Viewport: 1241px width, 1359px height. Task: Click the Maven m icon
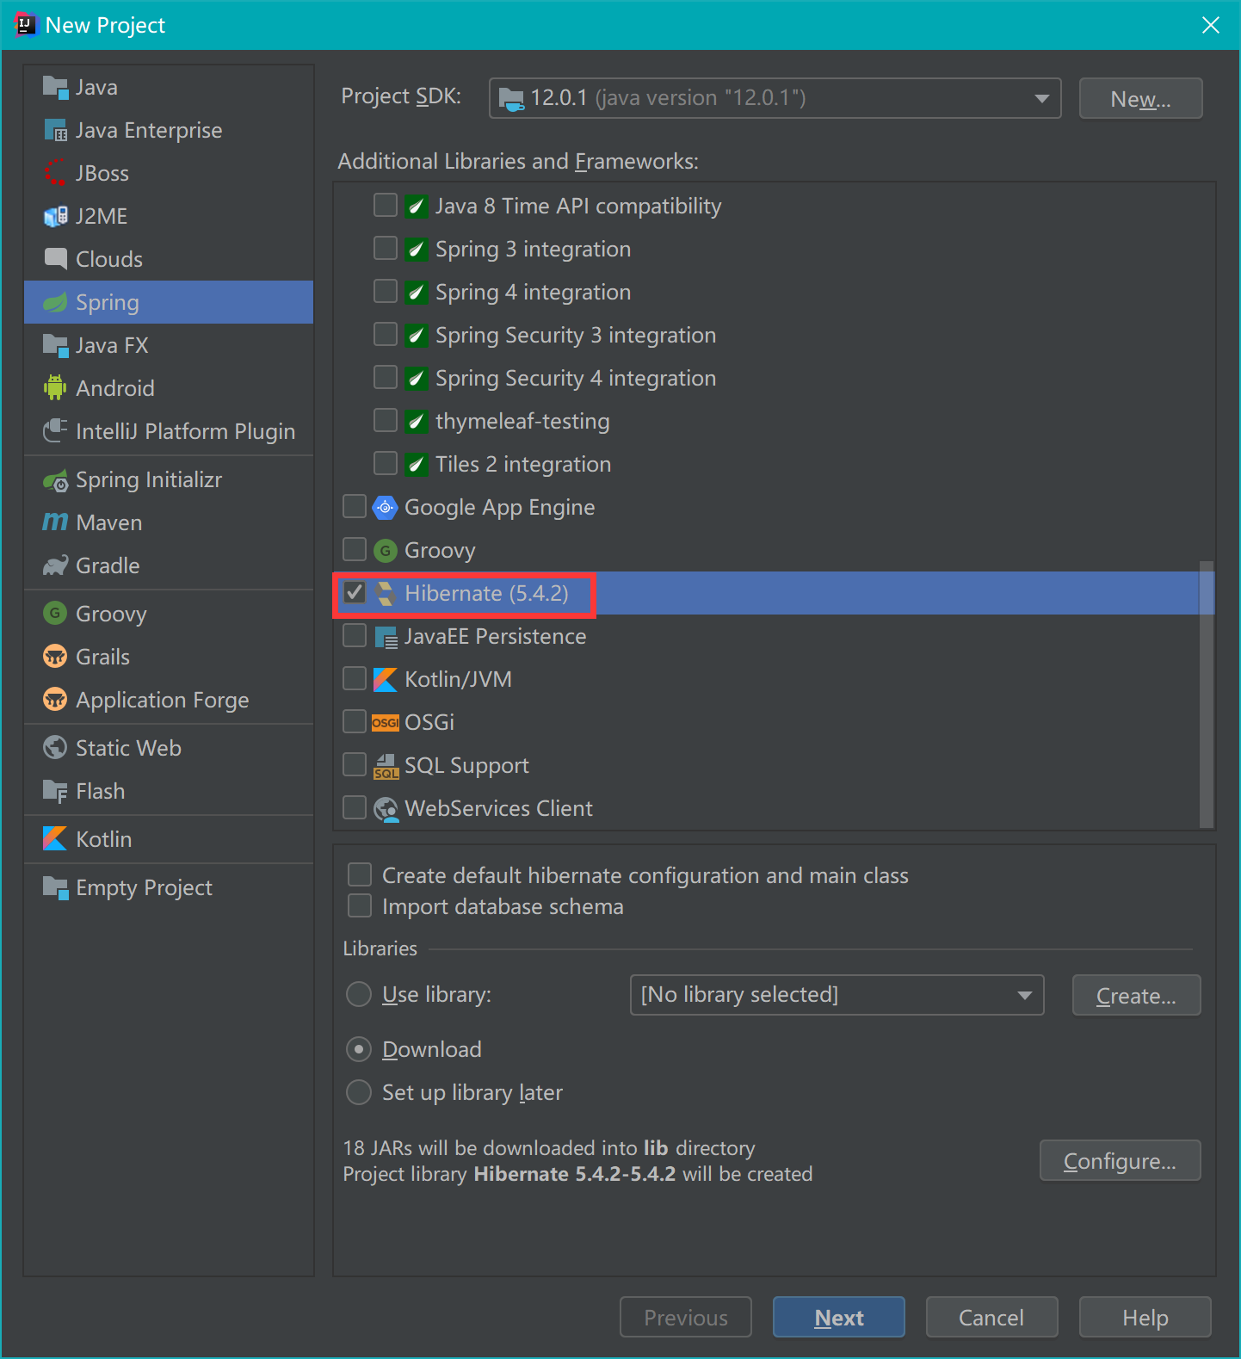point(55,522)
